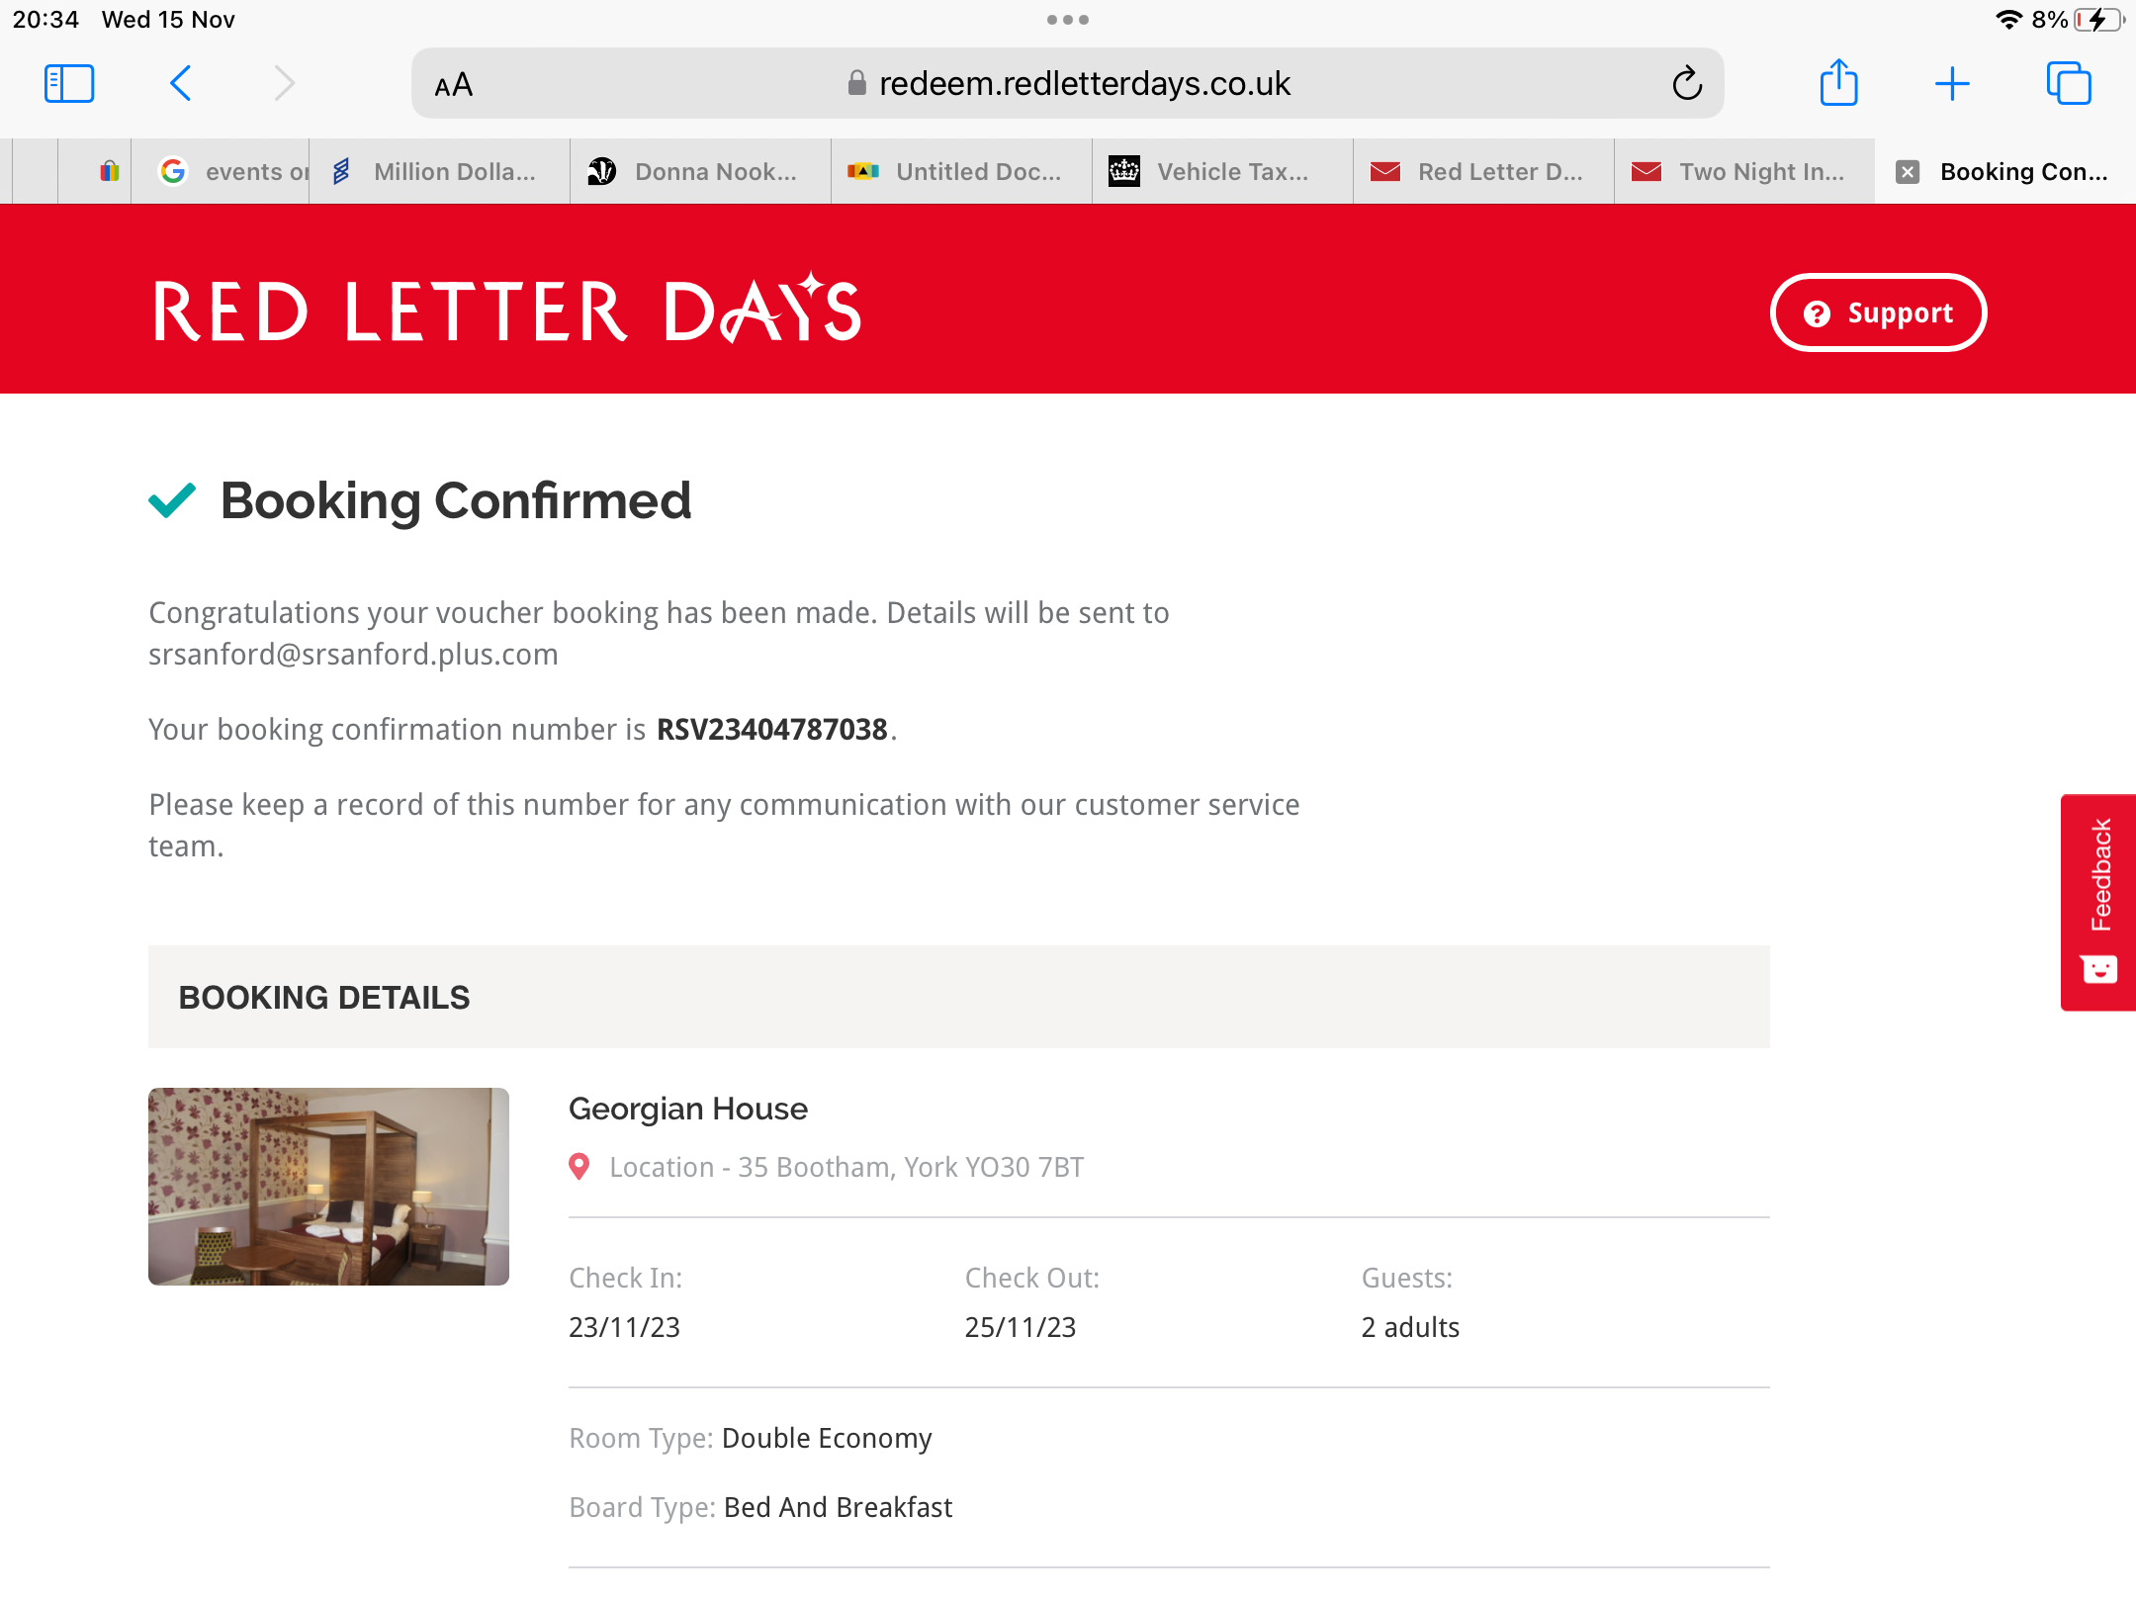This screenshot has height=1602, width=2136.
Task: Click the question mark Support icon
Action: pyautogui.click(x=1817, y=313)
